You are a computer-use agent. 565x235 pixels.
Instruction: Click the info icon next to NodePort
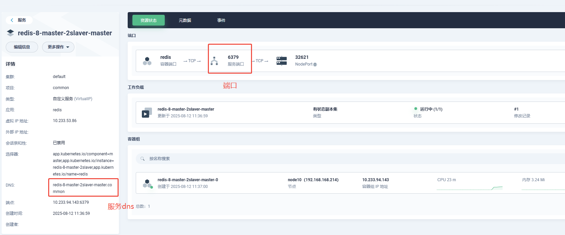tap(315, 65)
